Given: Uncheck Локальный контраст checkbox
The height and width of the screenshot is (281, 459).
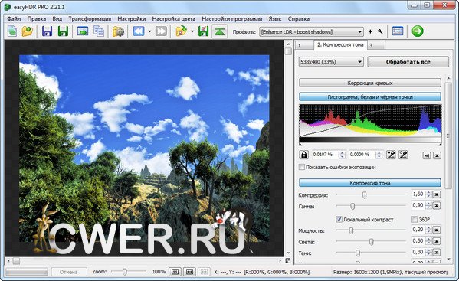Looking at the screenshot, I should pyautogui.click(x=339, y=219).
